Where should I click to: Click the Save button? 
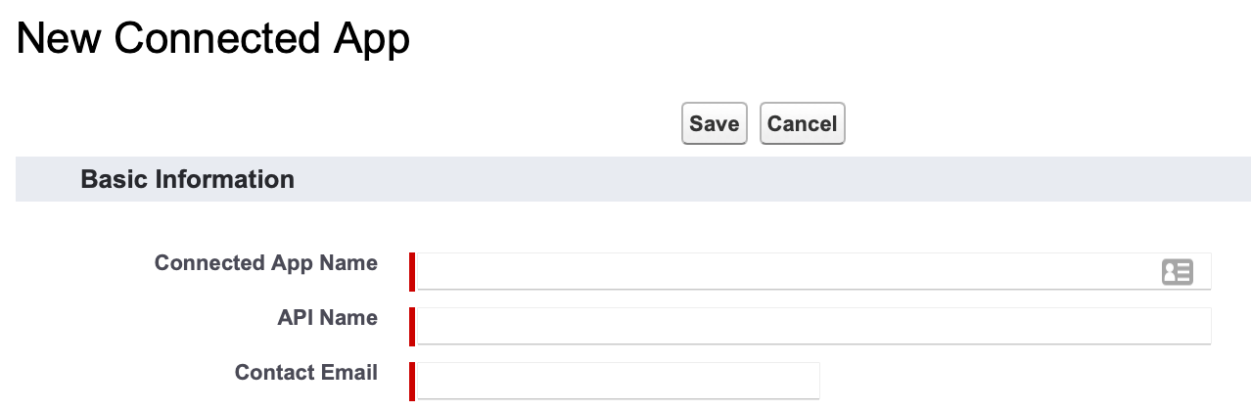[x=714, y=123]
